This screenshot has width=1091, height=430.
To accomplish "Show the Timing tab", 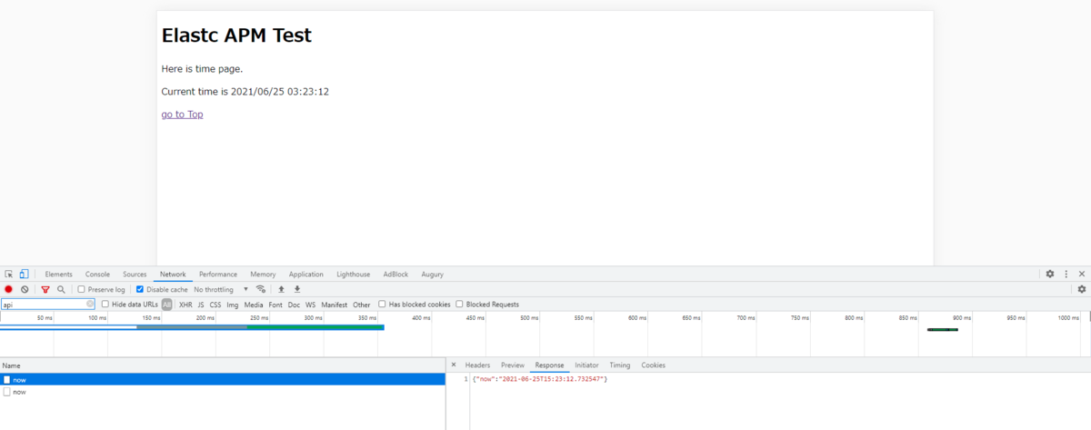I will pyautogui.click(x=620, y=365).
